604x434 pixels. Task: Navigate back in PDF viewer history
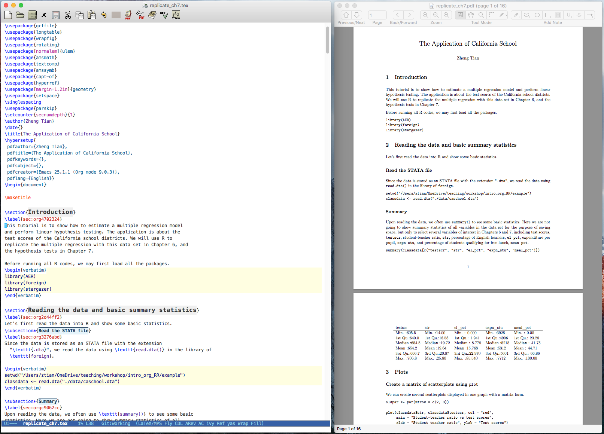coord(398,15)
